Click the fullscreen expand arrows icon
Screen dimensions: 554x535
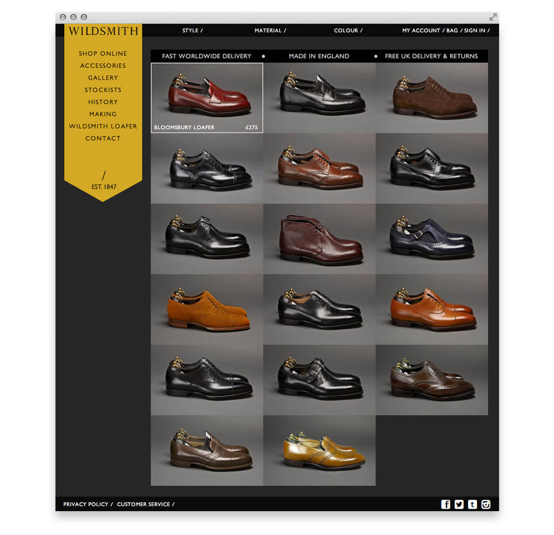pyautogui.click(x=493, y=17)
